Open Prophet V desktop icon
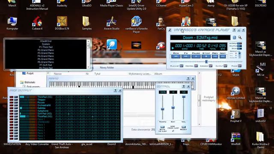274x154 pixels. (x=236, y=116)
